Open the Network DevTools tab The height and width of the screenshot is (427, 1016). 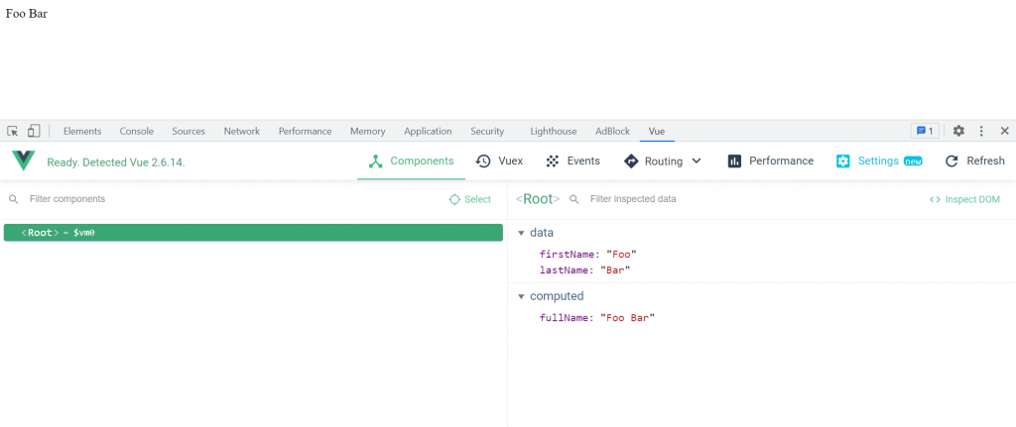point(242,131)
